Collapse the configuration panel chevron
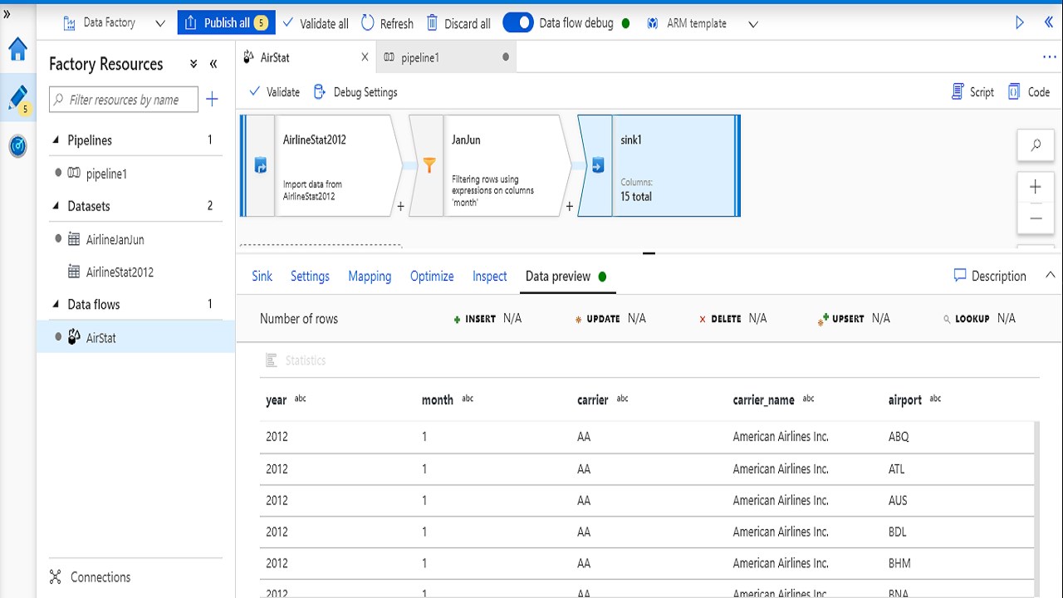Image resolution: width=1063 pixels, height=598 pixels. (x=1050, y=275)
